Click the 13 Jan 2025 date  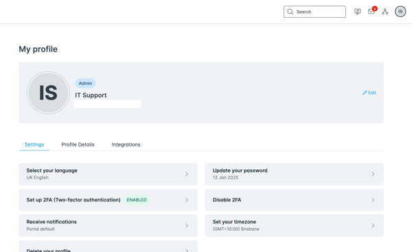(x=225, y=177)
